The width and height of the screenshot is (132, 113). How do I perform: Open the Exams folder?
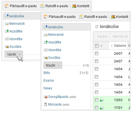(x=49, y=81)
